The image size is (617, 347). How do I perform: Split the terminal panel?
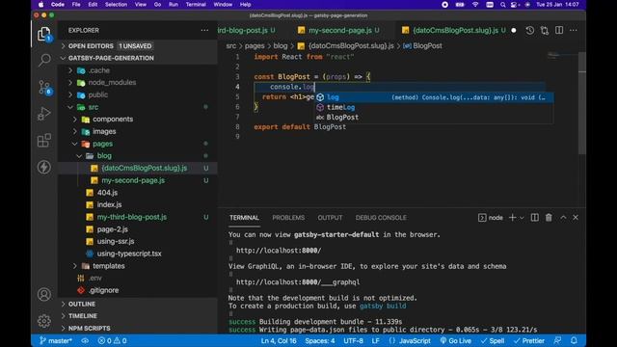coord(534,218)
